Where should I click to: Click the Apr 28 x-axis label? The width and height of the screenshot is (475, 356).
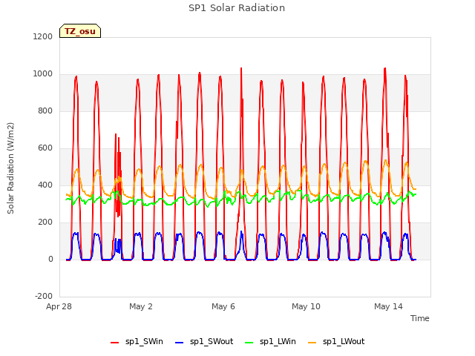click(x=59, y=306)
